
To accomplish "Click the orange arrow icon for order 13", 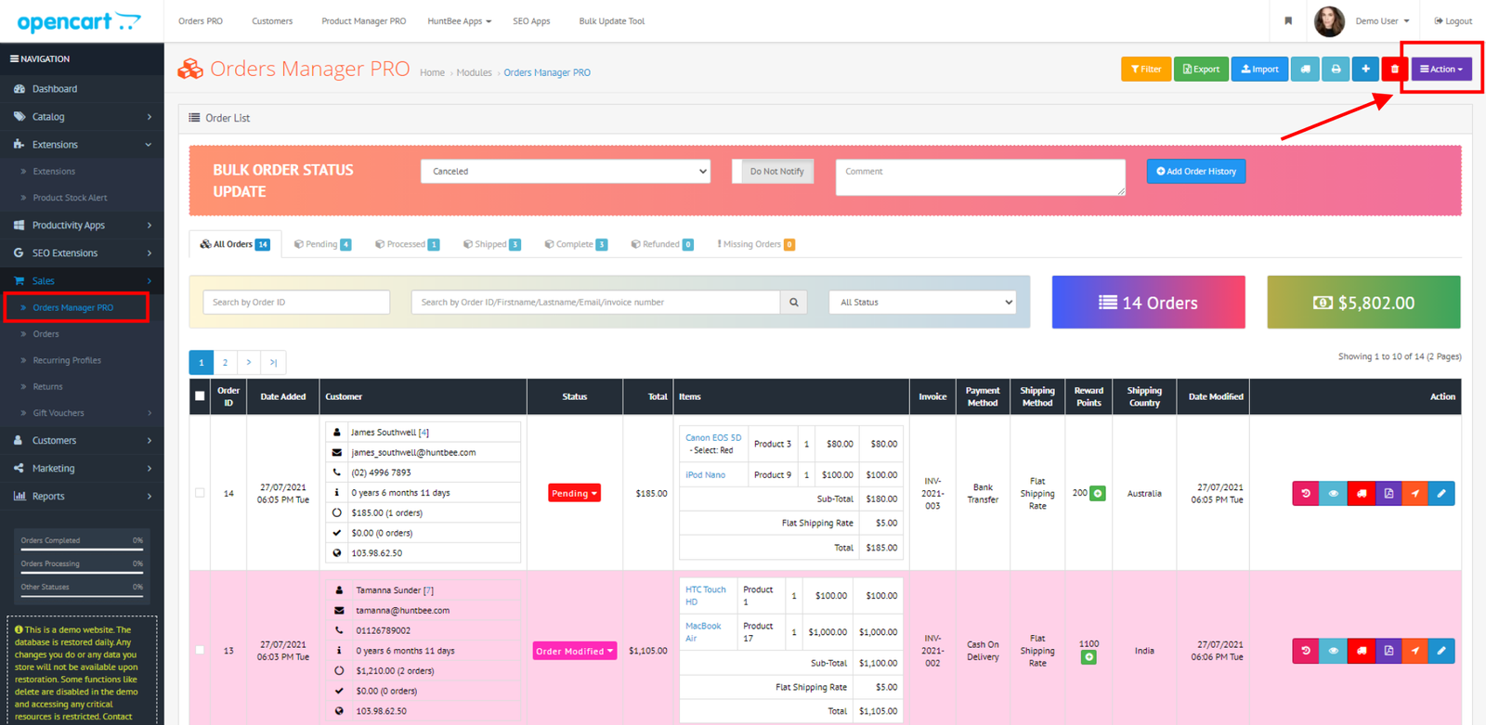I will click(x=1414, y=651).
